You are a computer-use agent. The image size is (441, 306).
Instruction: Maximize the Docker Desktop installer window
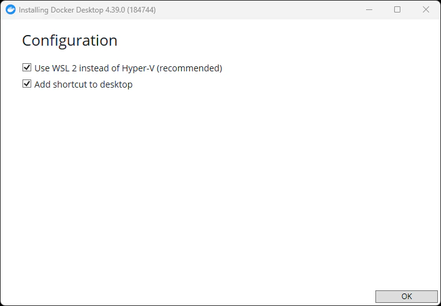(397, 9)
